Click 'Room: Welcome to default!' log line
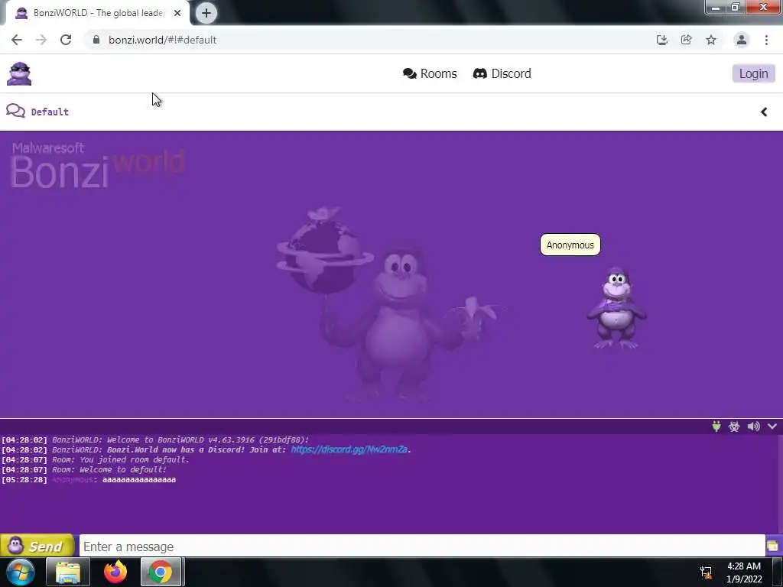 [109, 470]
